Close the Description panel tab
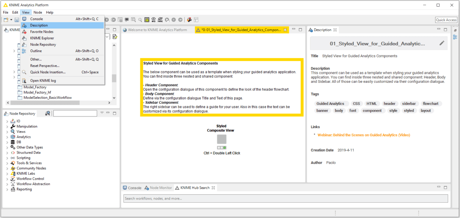This screenshot has width=460, height=218. point(335,30)
